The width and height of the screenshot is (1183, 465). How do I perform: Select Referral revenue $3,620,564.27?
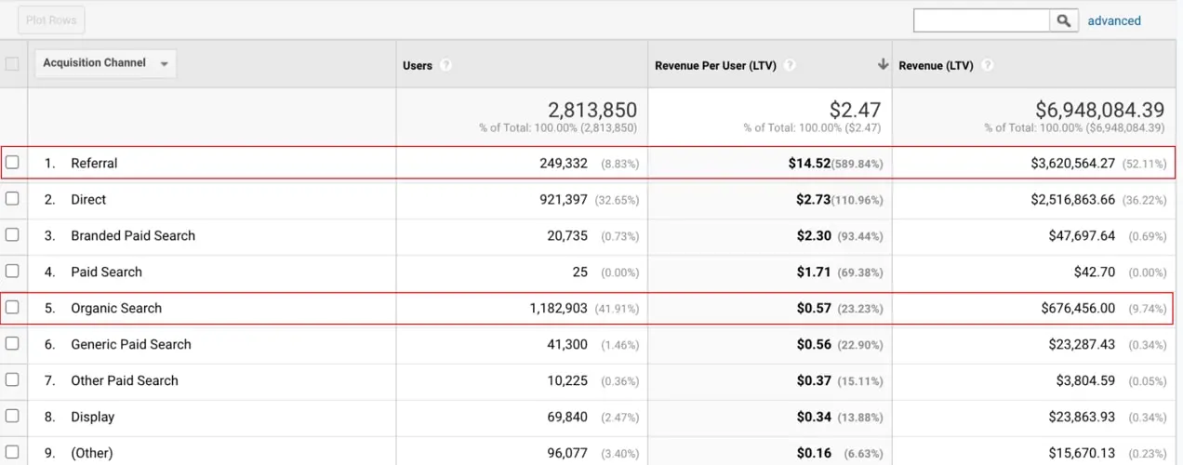[1072, 163]
